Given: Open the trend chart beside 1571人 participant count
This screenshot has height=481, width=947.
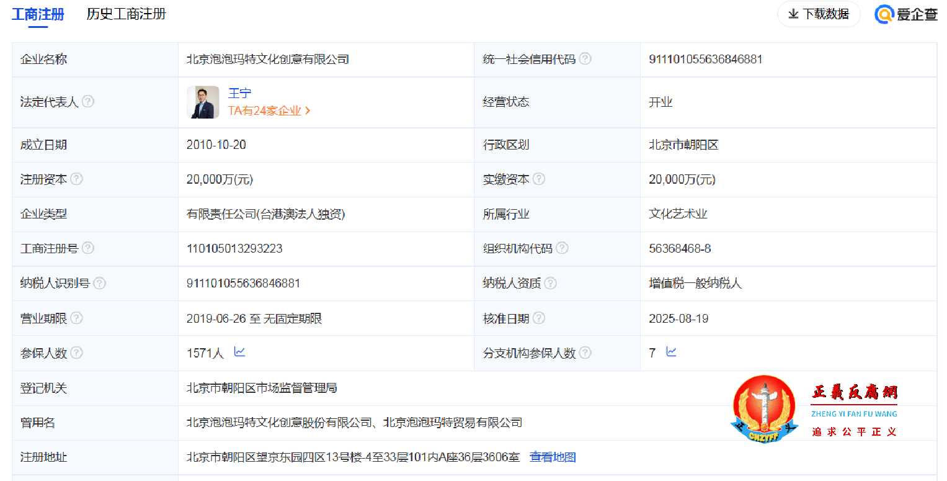Looking at the screenshot, I should 239,352.
